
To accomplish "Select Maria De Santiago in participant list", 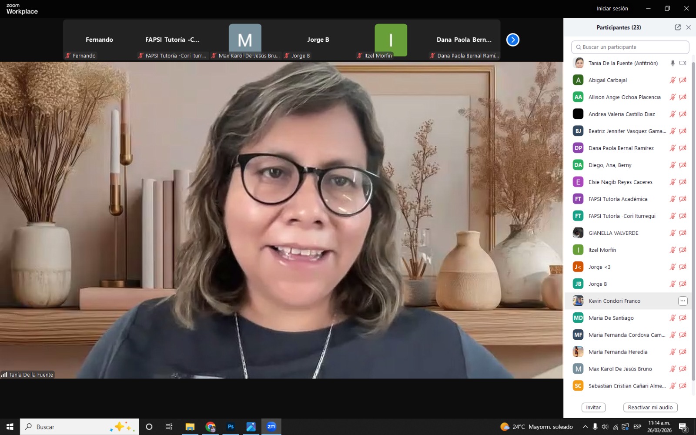I will click(x=611, y=318).
